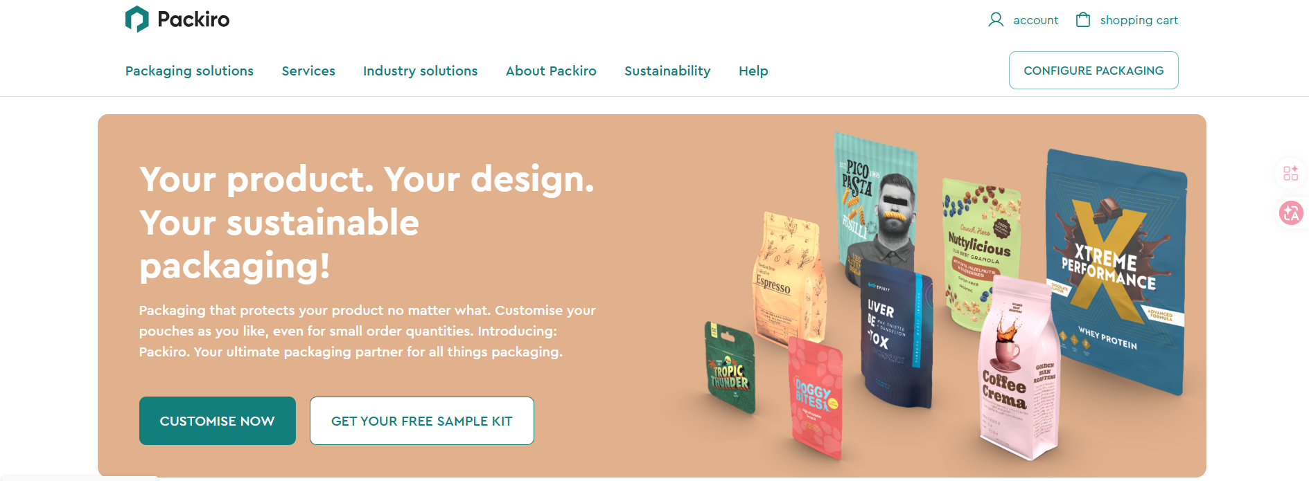Go to About Packiro
This screenshot has height=481, width=1309.
coord(551,71)
